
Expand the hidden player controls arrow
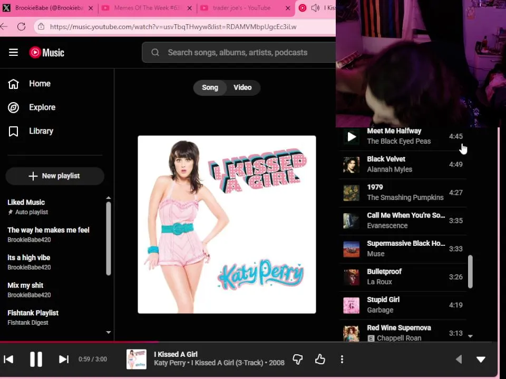(x=459, y=360)
